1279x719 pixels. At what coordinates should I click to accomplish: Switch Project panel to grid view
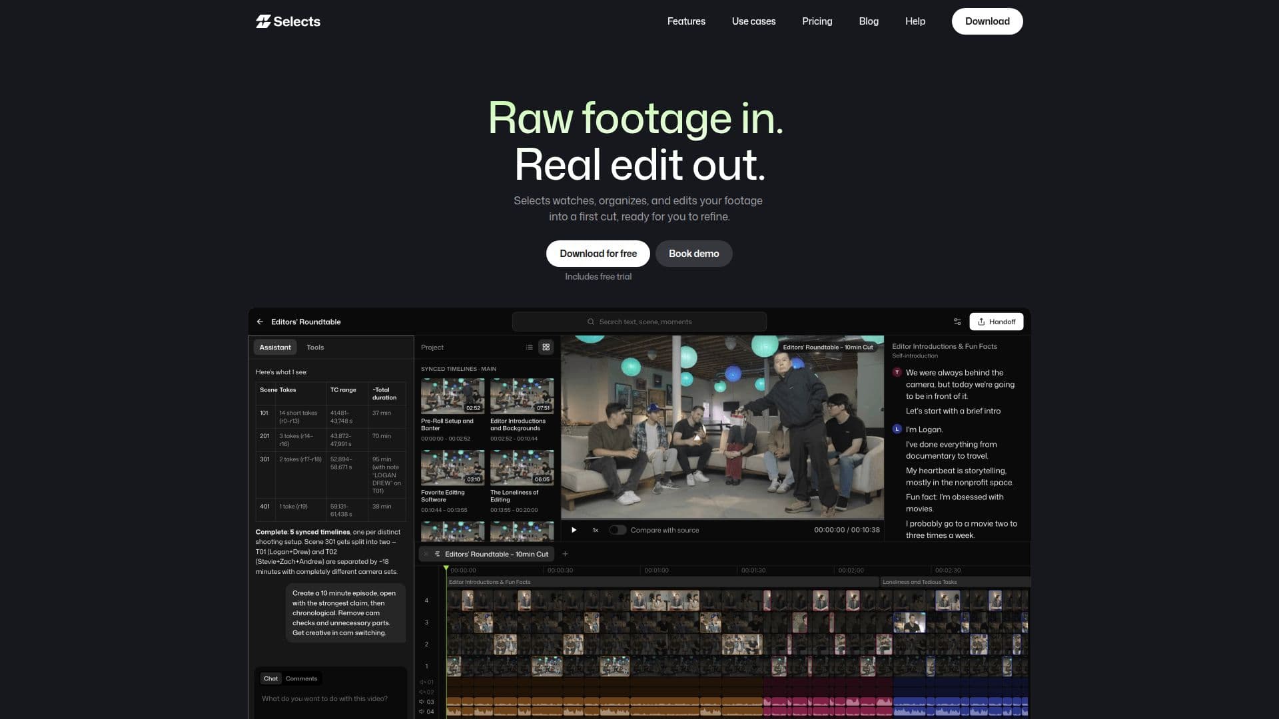pyautogui.click(x=546, y=348)
